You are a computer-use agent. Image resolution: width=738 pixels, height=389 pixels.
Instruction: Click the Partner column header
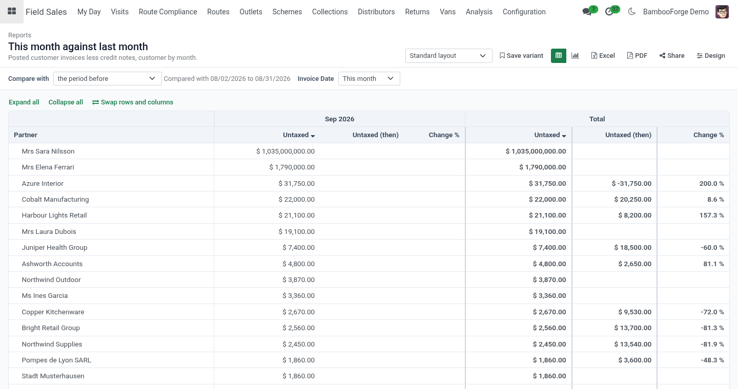point(111,135)
